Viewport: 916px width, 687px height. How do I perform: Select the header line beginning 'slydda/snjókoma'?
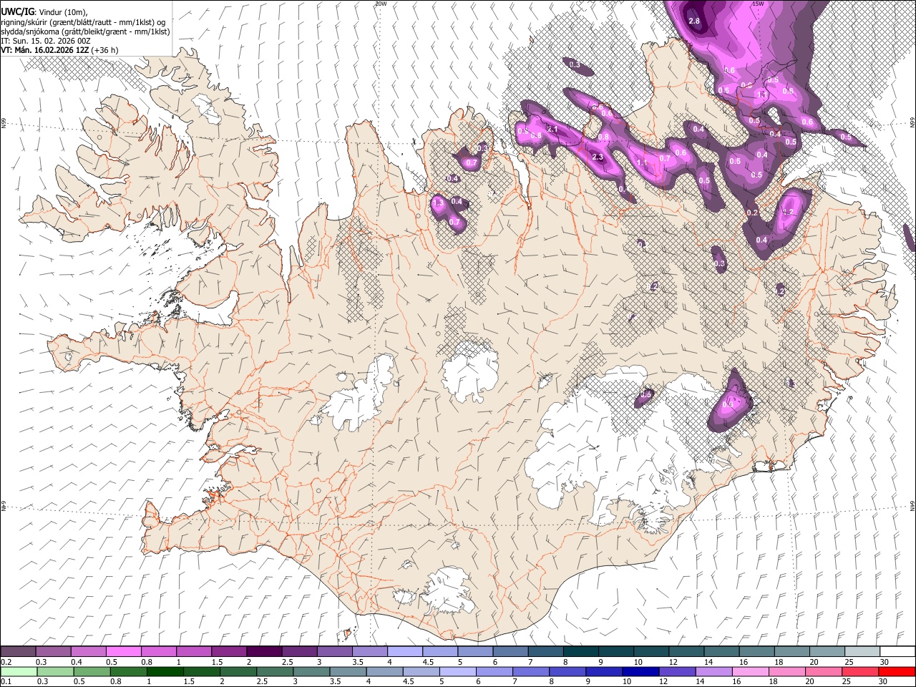[85, 31]
